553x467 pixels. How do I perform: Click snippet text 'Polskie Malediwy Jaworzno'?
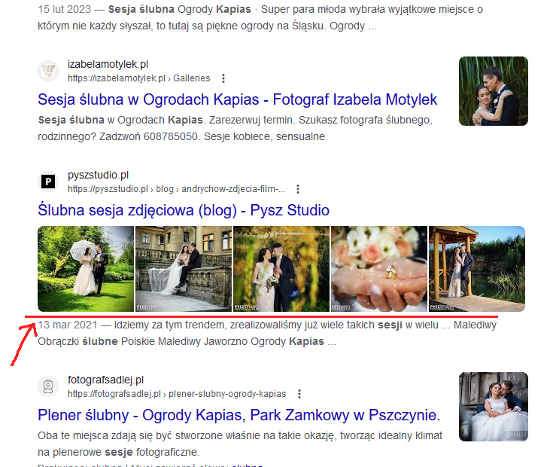click(x=184, y=342)
